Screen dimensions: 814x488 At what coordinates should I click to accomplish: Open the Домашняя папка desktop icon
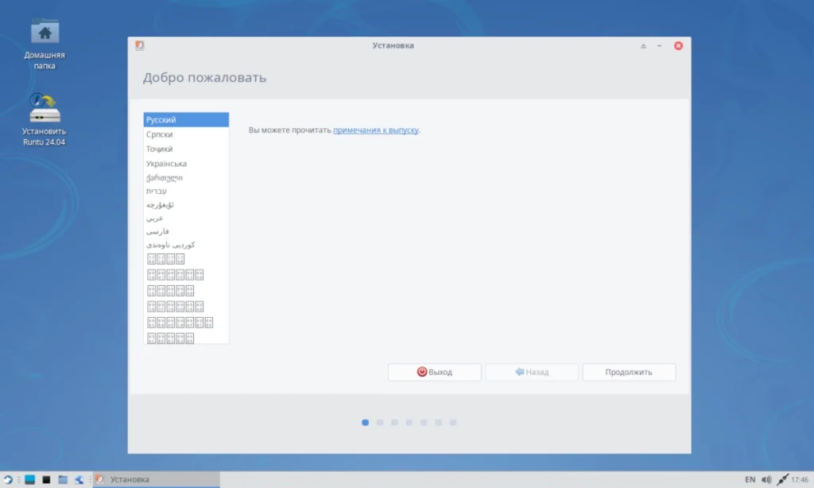45,45
